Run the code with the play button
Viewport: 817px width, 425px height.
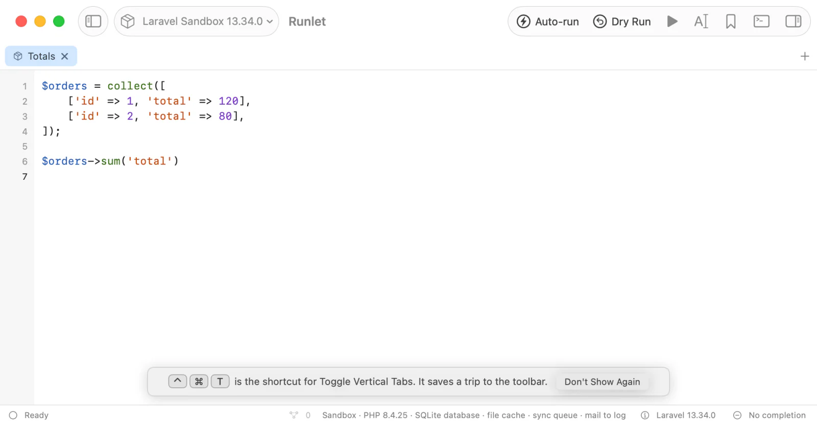(672, 21)
